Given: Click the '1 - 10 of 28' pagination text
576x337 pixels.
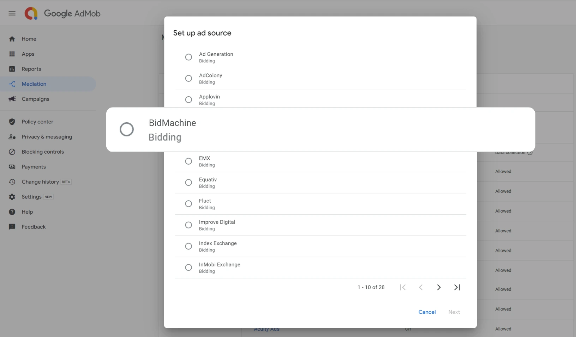Looking at the screenshot, I should pos(371,287).
